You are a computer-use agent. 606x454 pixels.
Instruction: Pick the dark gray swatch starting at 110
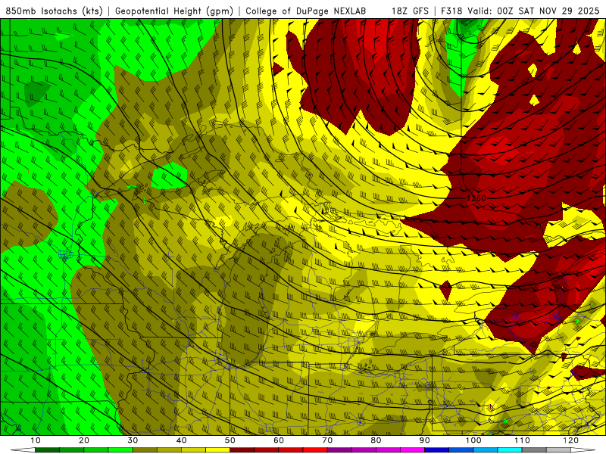[534, 450]
